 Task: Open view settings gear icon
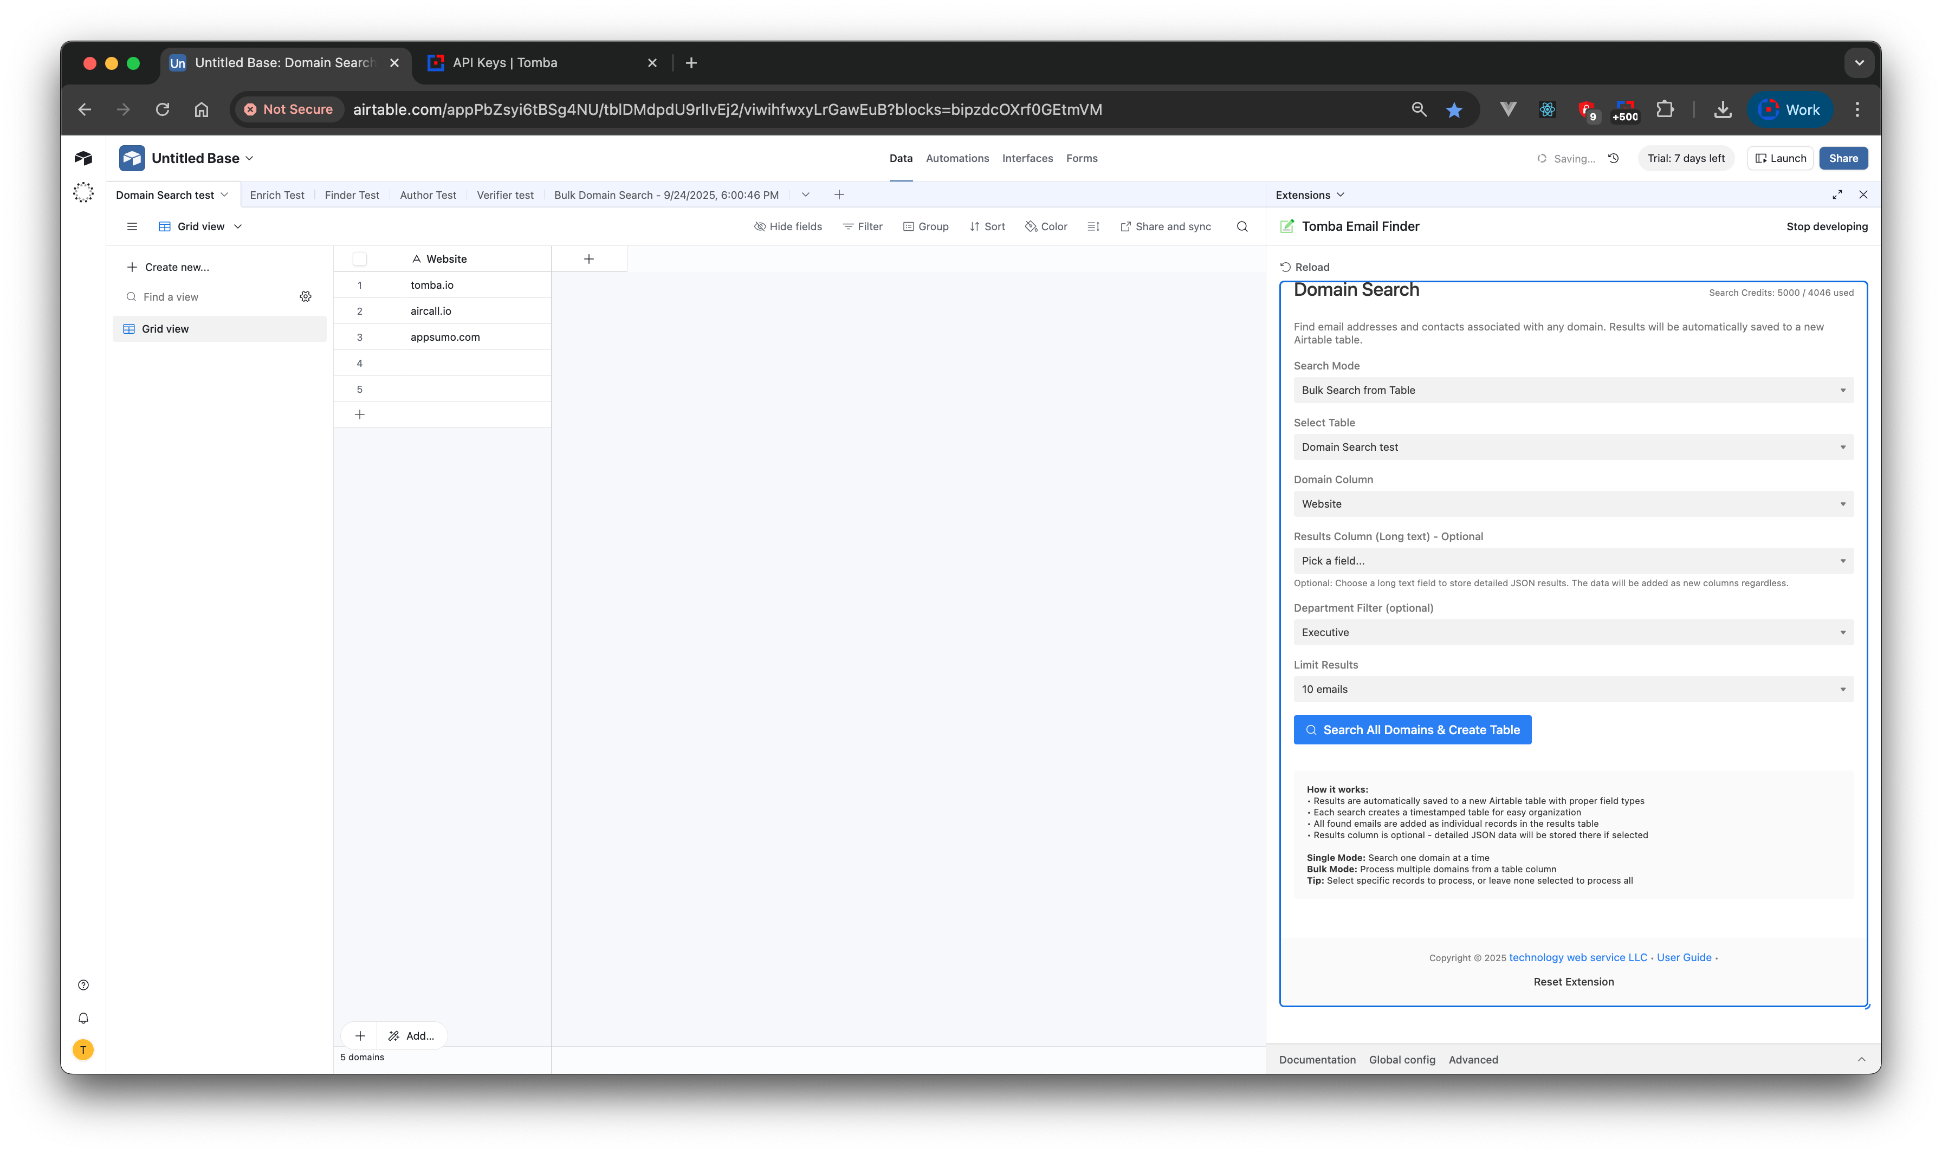(x=306, y=296)
